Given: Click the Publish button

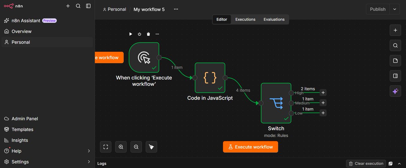Looking at the screenshot, I should click(x=378, y=9).
